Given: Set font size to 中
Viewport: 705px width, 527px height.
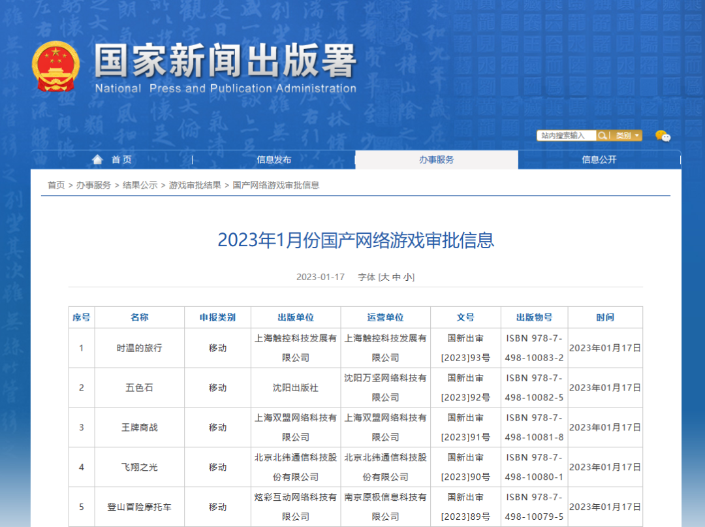Looking at the screenshot, I should 396,277.
